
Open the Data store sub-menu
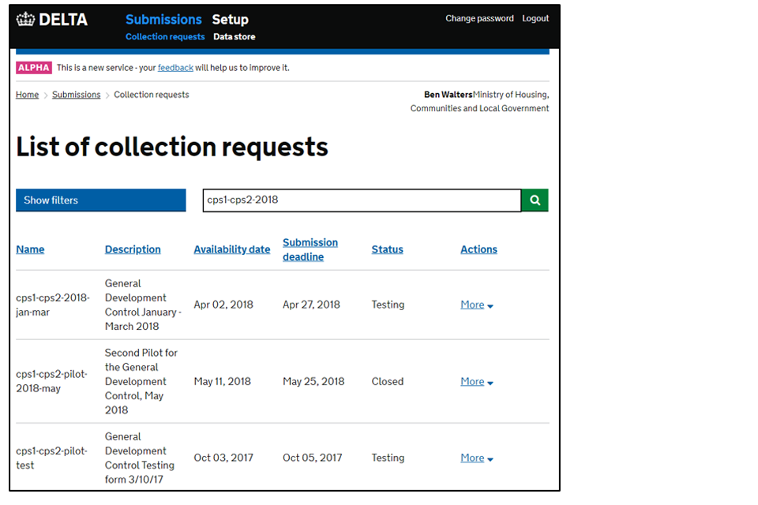[234, 37]
